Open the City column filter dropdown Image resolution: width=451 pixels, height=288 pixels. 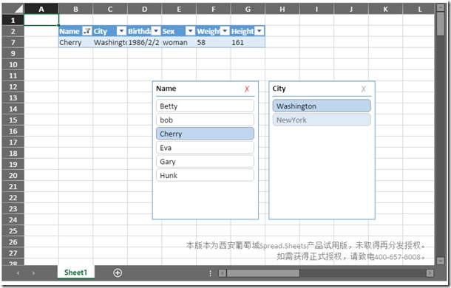click(122, 31)
